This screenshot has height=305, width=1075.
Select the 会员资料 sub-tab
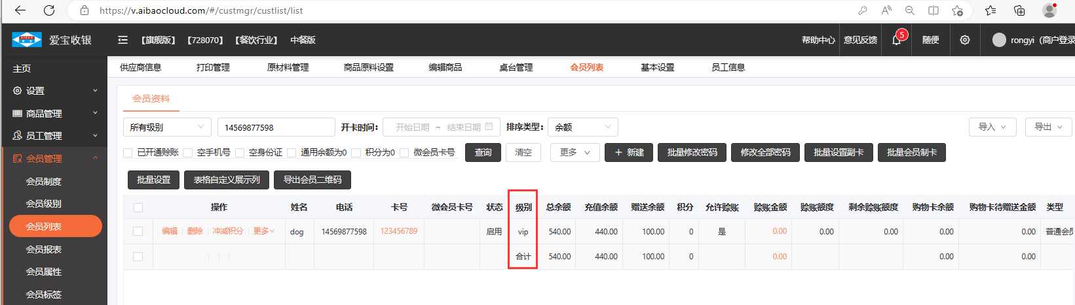point(151,99)
